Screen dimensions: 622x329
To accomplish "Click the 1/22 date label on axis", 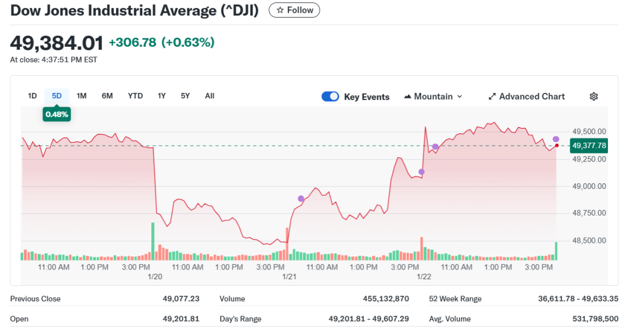I will 423,277.
